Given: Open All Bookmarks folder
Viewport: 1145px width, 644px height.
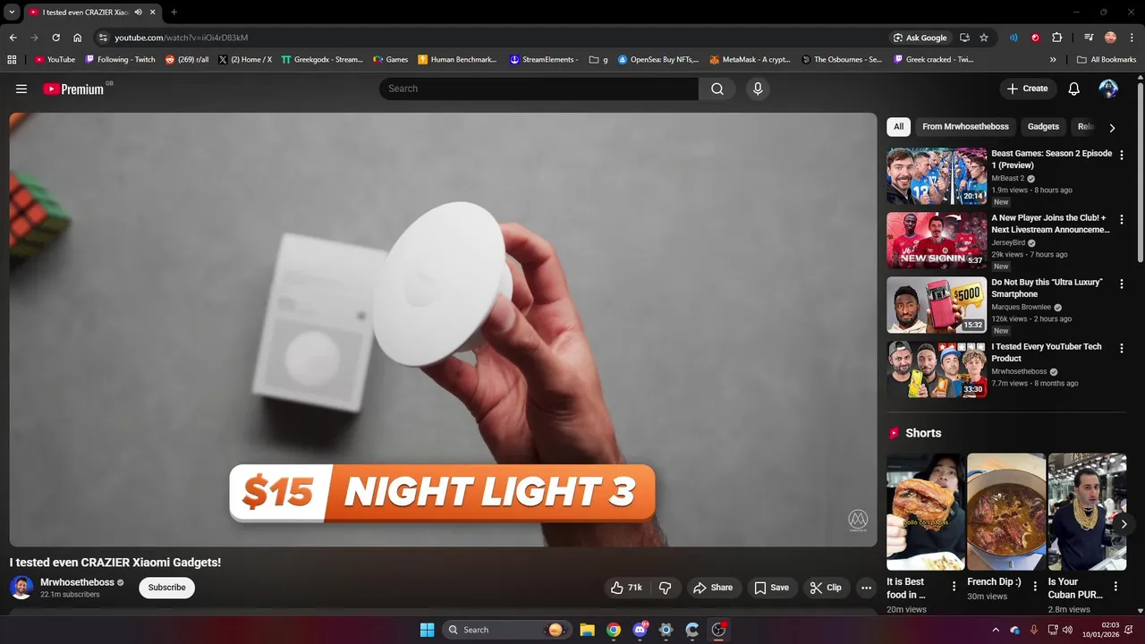Looking at the screenshot, I should pyautogui.click(x=1107, y=60).
